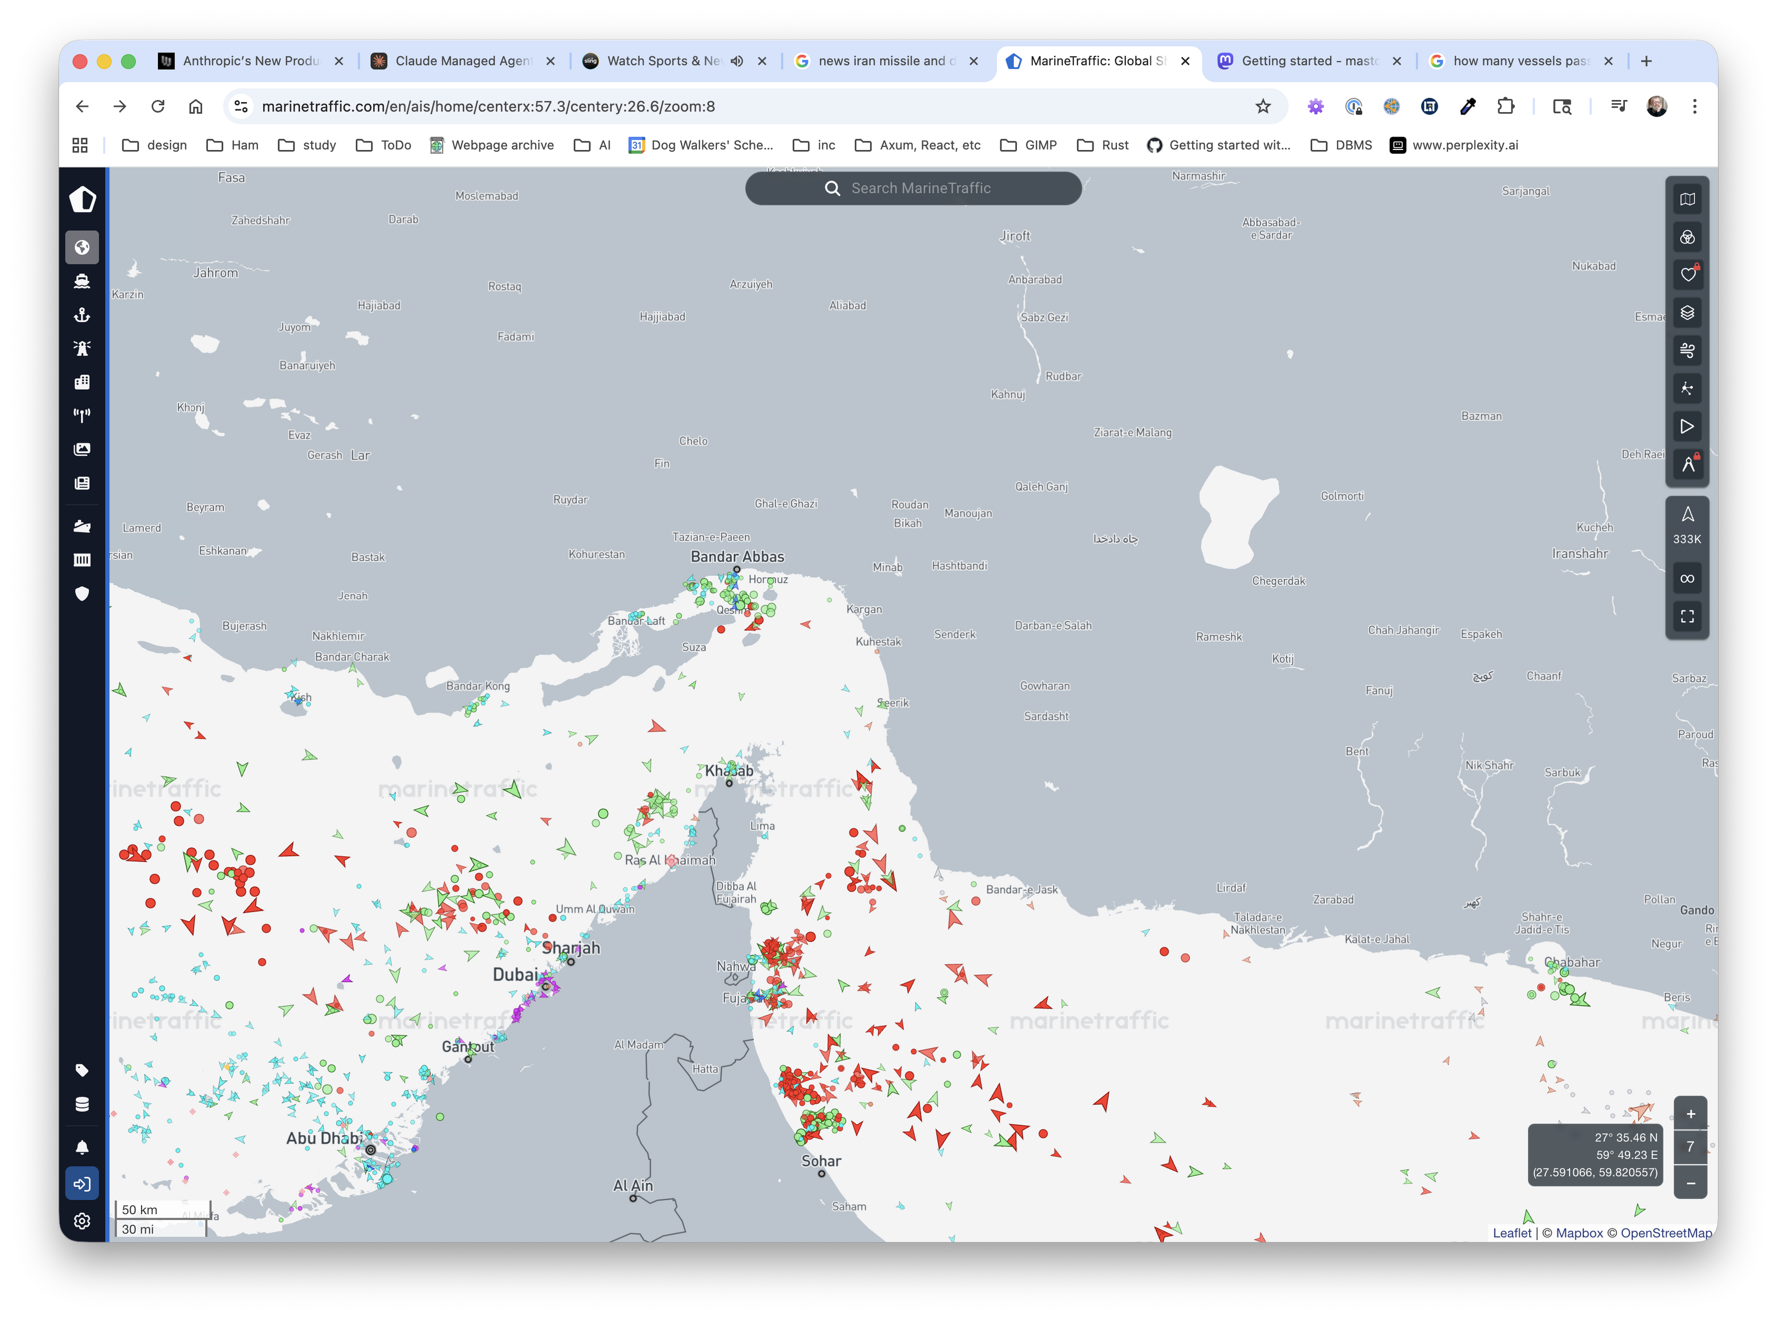Open the Rust bookmarks folder
The image size is (1777, 1320).
1103,145
